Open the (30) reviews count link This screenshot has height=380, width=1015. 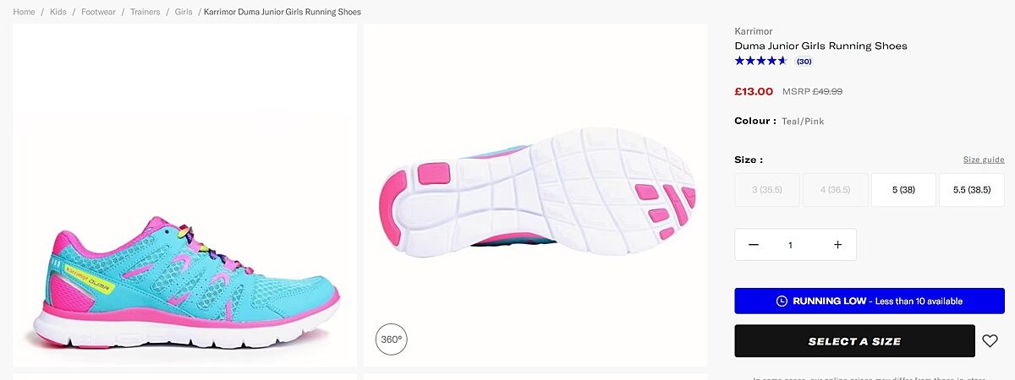point(804,61)
